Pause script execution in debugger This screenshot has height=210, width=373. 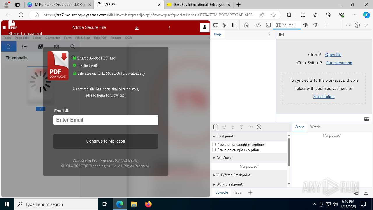[x=215, y=127]
